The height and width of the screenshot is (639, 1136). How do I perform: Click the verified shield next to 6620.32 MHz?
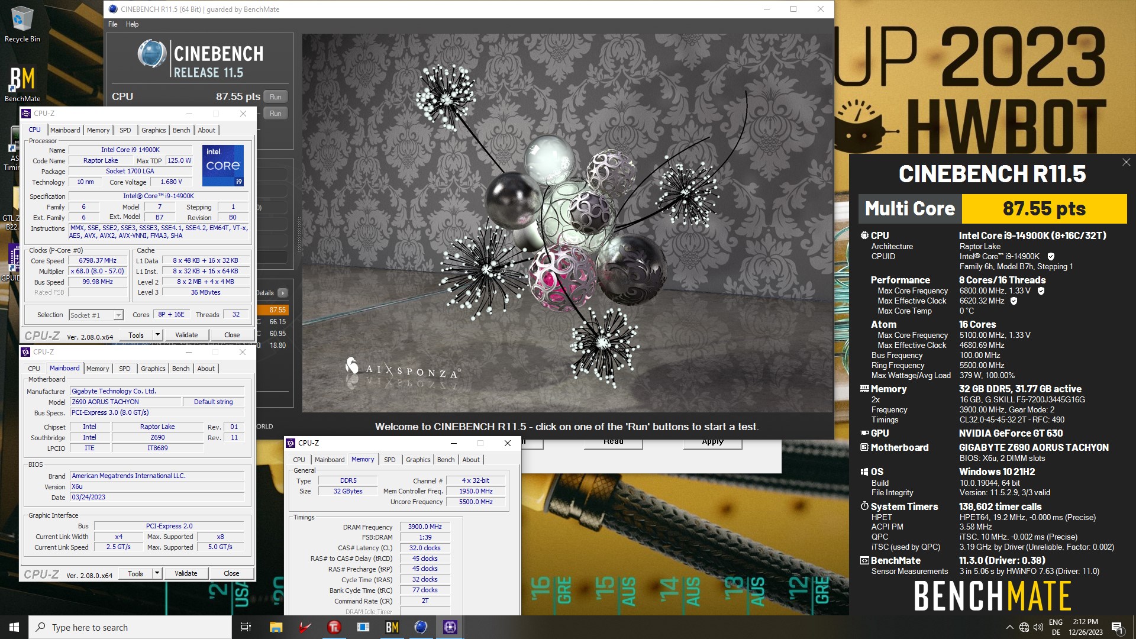point(1014,301)
